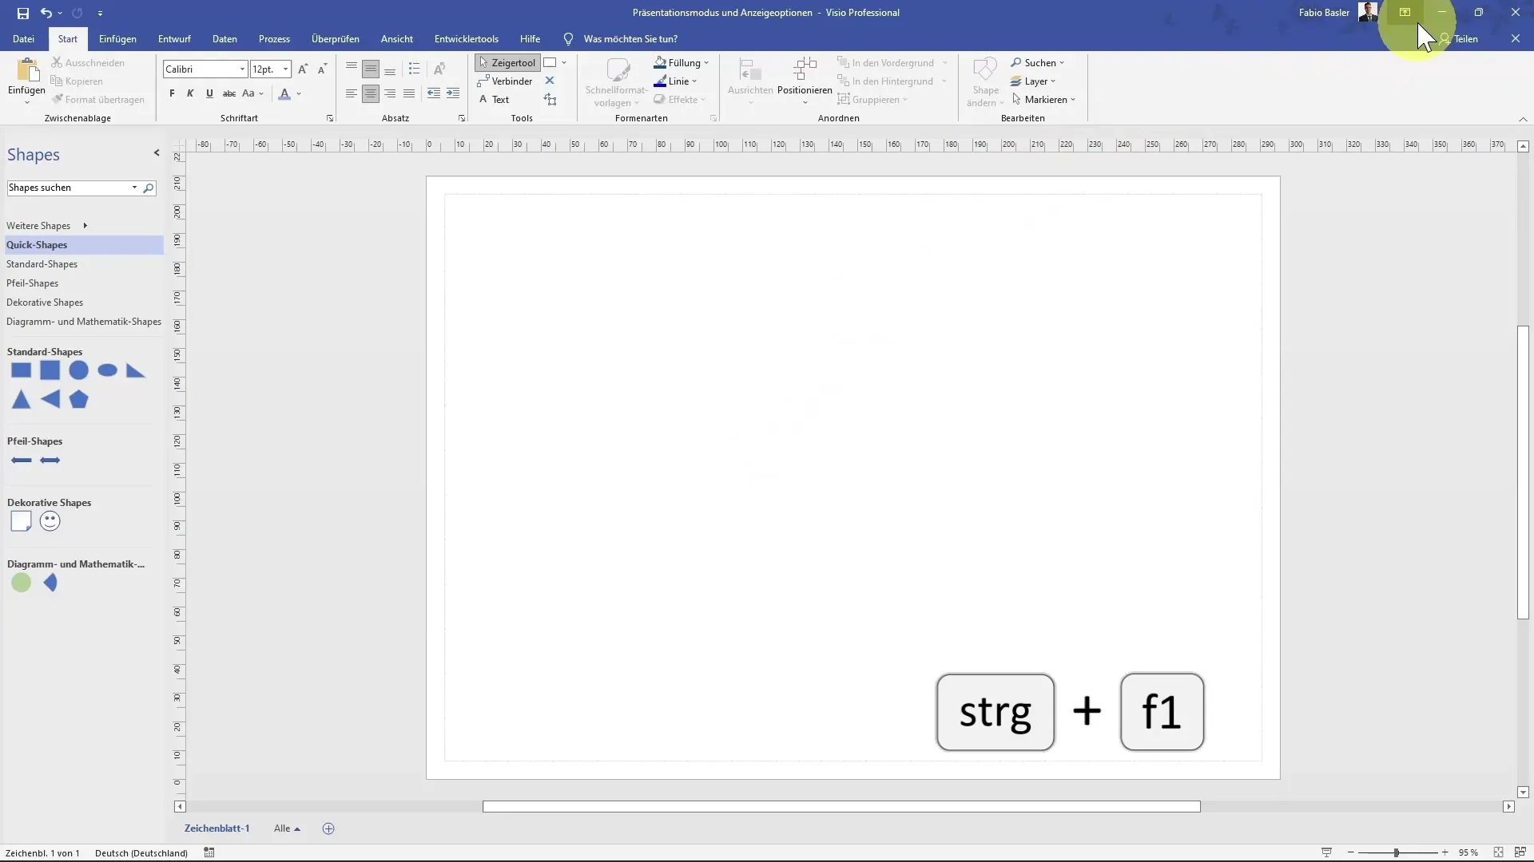
Task: Open the Layer dropdown
Action: (x=1033, y=81)
